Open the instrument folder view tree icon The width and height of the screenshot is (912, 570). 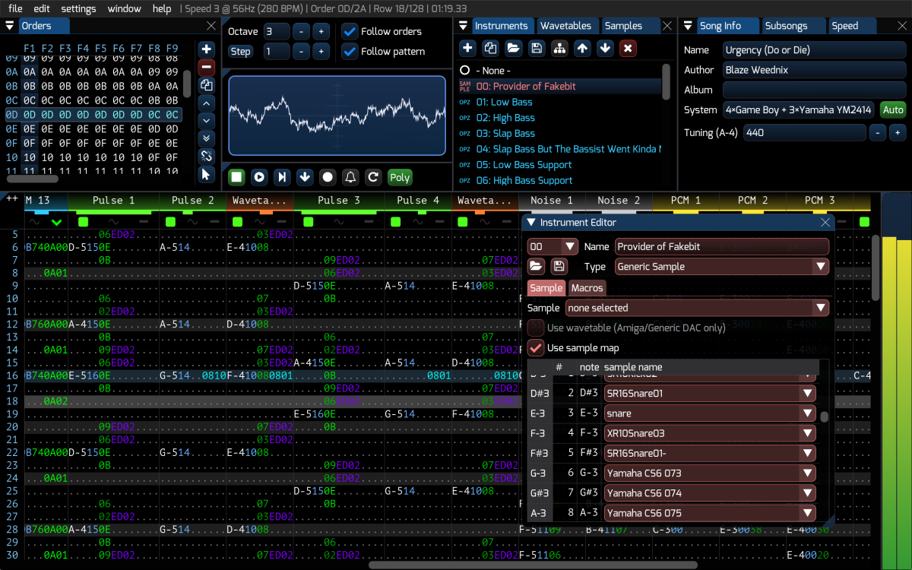pos(559,49)
